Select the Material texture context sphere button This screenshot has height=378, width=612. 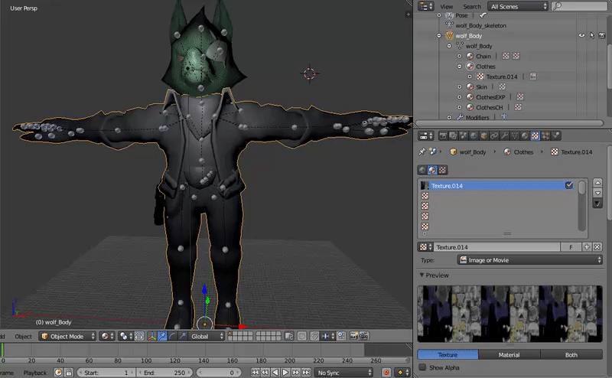(x=432, y=171)
